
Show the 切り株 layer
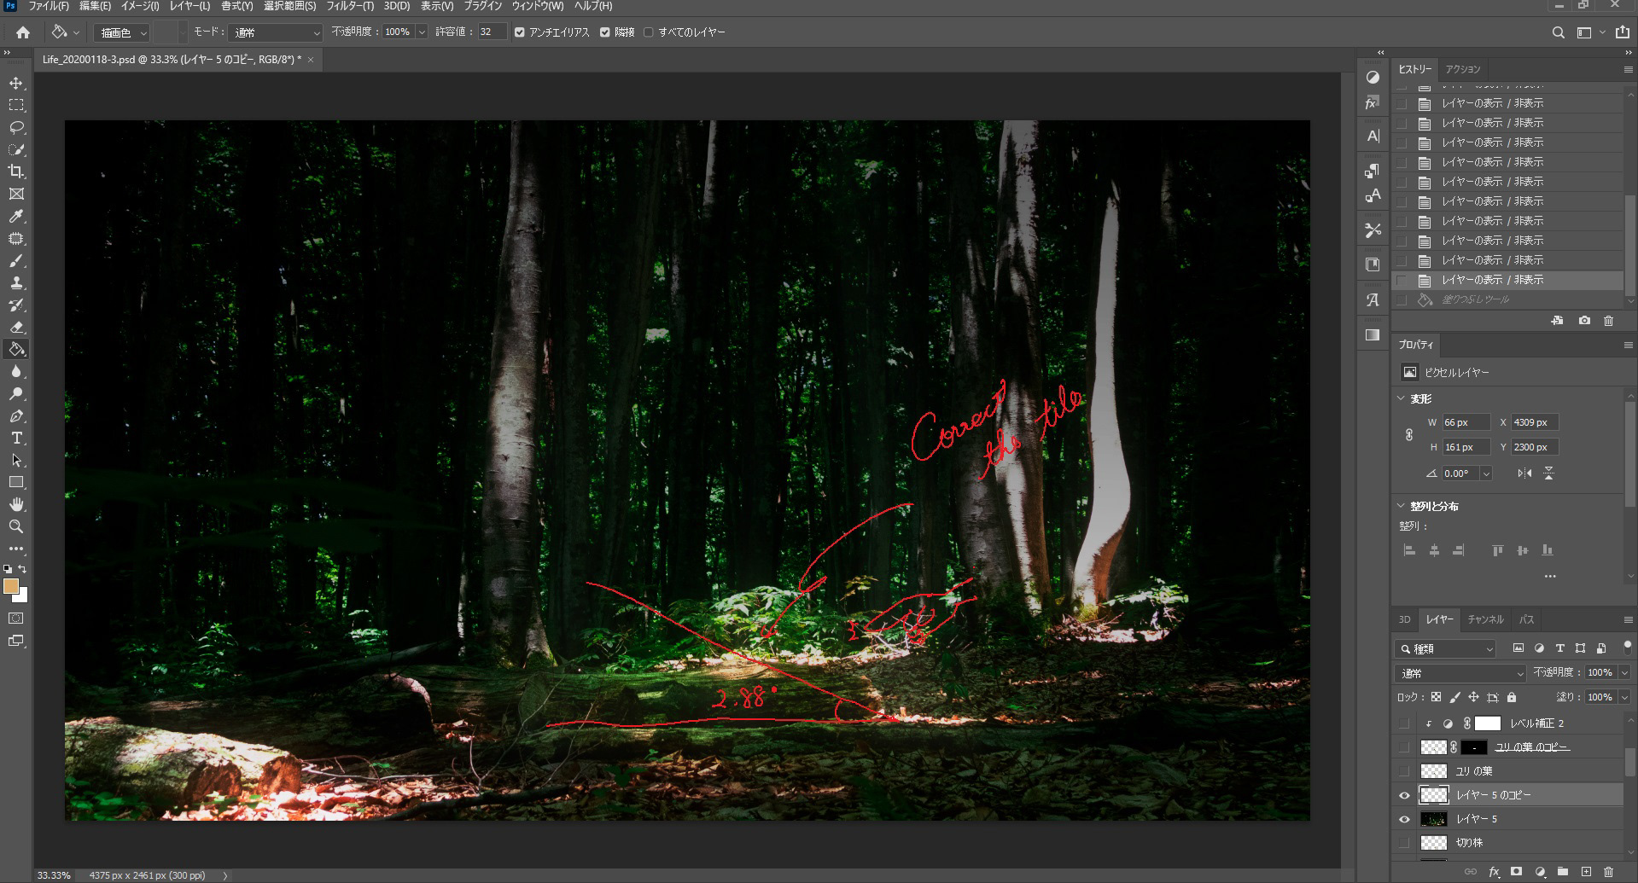pyautogui.click(x=1404, y=843)
